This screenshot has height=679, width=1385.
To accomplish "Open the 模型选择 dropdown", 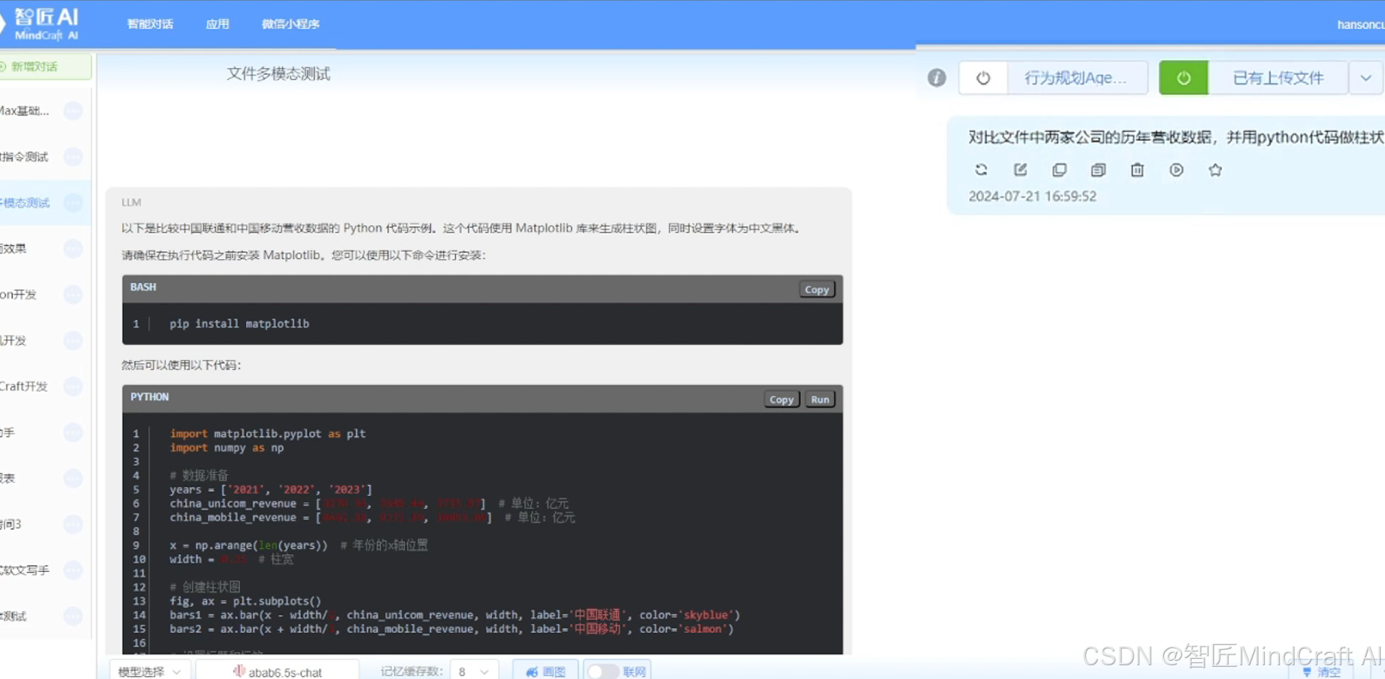I will (150, 671).
